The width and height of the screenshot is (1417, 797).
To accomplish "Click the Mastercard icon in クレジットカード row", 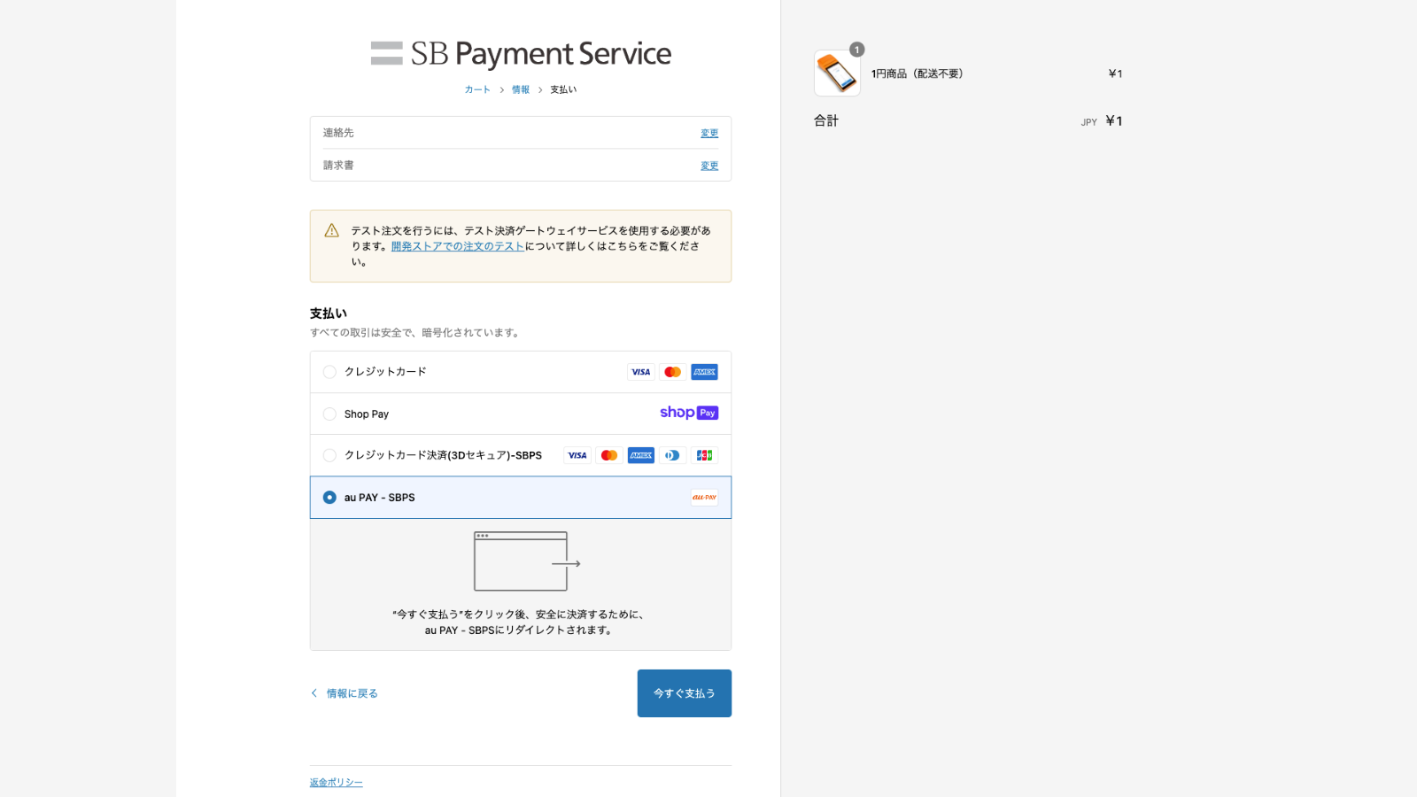I will (x=673, y=372).
